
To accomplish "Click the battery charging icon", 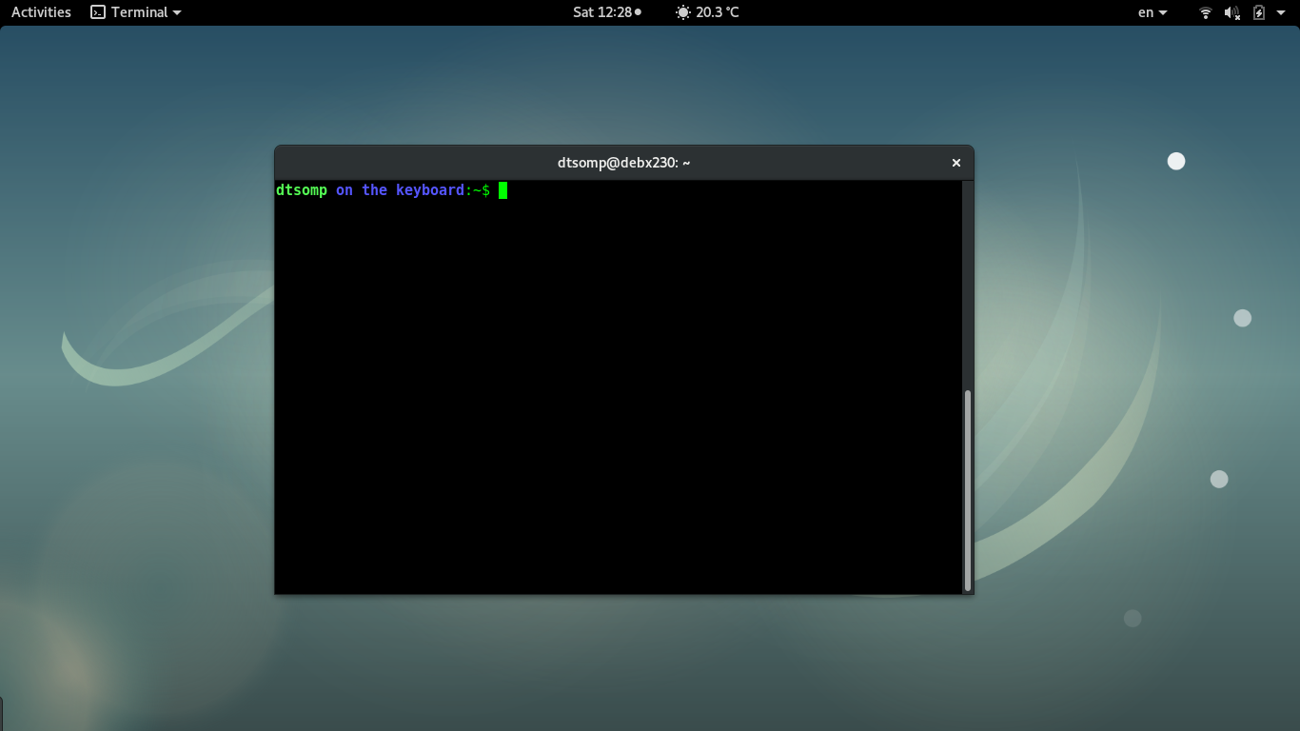I will click(x=1257, y=12).
